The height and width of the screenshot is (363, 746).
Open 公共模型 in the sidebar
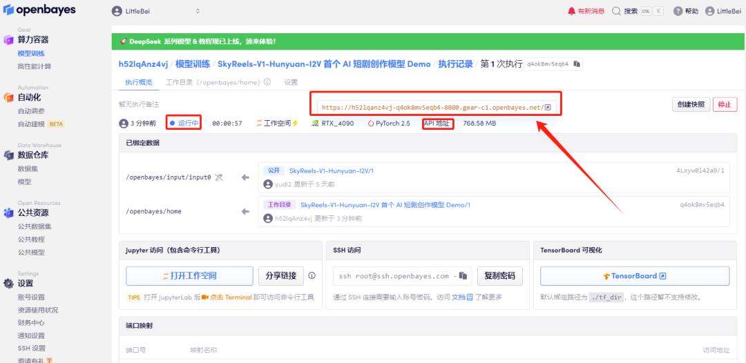tap(31, 253)
